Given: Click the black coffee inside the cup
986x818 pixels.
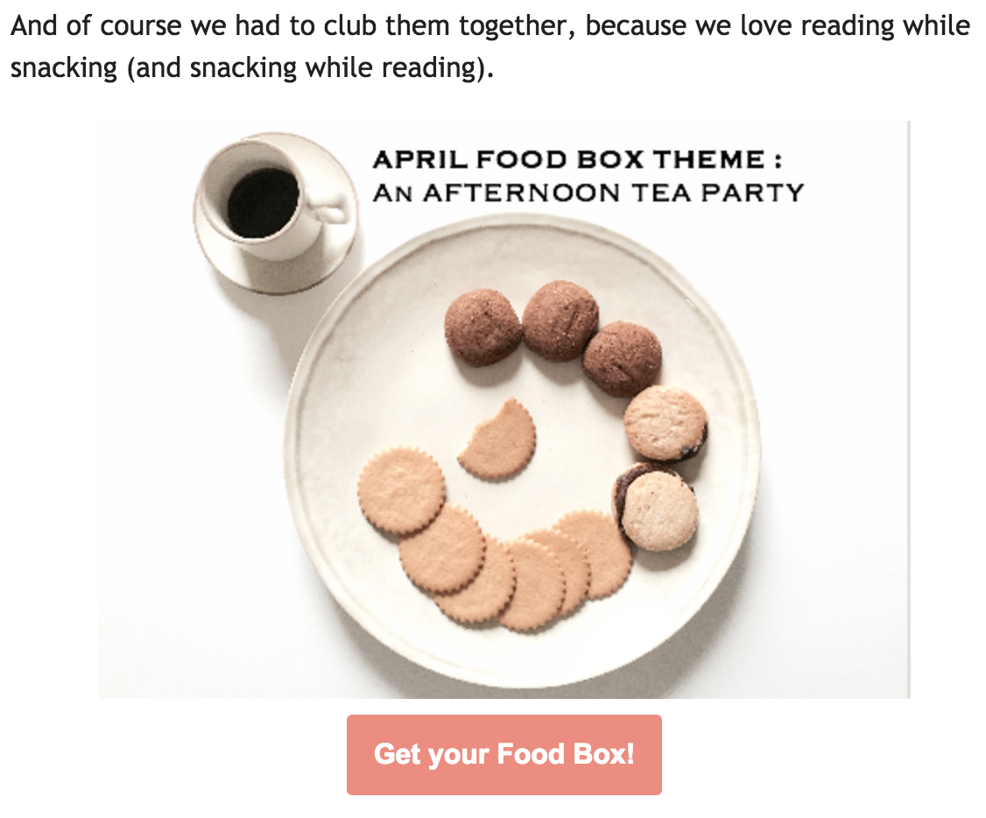Looking at the screenshot, I should [x=262, y=202].
